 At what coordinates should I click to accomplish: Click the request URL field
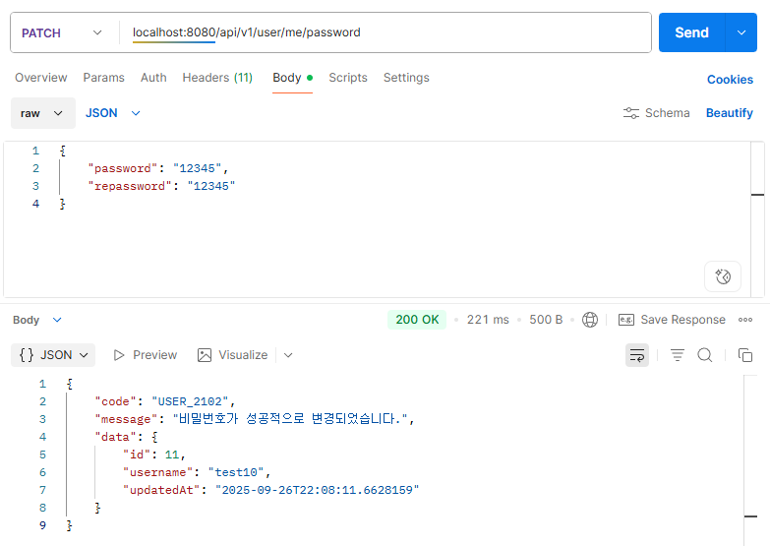387,32
